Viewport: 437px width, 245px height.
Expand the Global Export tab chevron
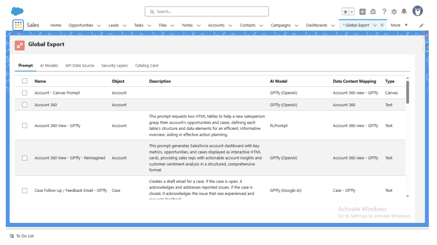coord(375,25)
